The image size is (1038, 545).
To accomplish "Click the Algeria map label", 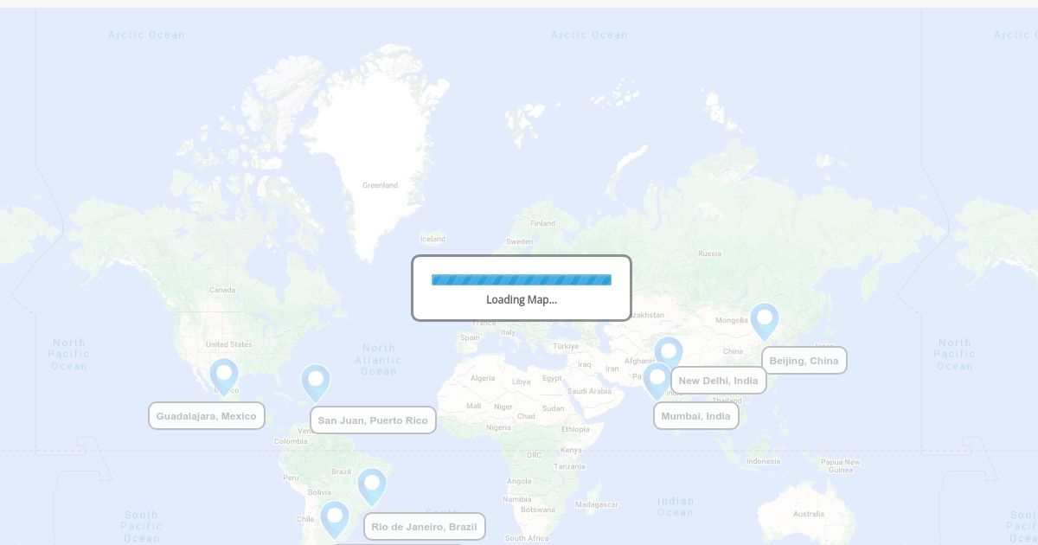I will pyautogui.click(x=483, y=378).
